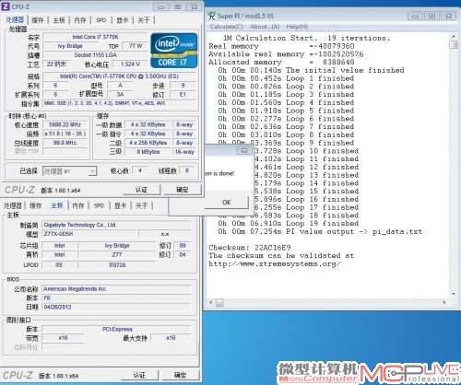Select 内存 tab in lower CPU-Z window
The width and height of the screenshot is (461, 385).
coord(78,206)
